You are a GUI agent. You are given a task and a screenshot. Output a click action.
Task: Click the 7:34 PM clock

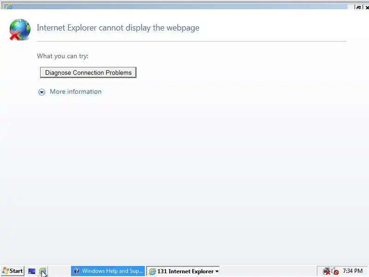click(x=352, y=271)
